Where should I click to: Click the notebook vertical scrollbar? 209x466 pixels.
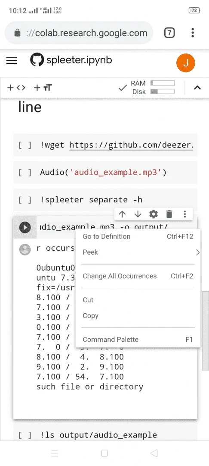(x=206, y=331)
